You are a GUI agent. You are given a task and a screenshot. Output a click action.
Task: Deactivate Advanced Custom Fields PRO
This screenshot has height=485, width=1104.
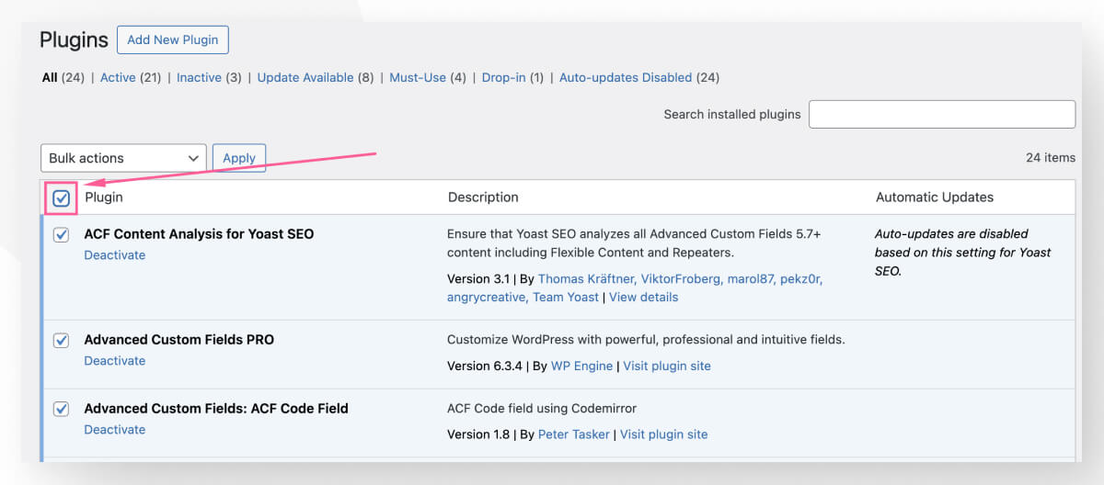(x=115, y=361)
